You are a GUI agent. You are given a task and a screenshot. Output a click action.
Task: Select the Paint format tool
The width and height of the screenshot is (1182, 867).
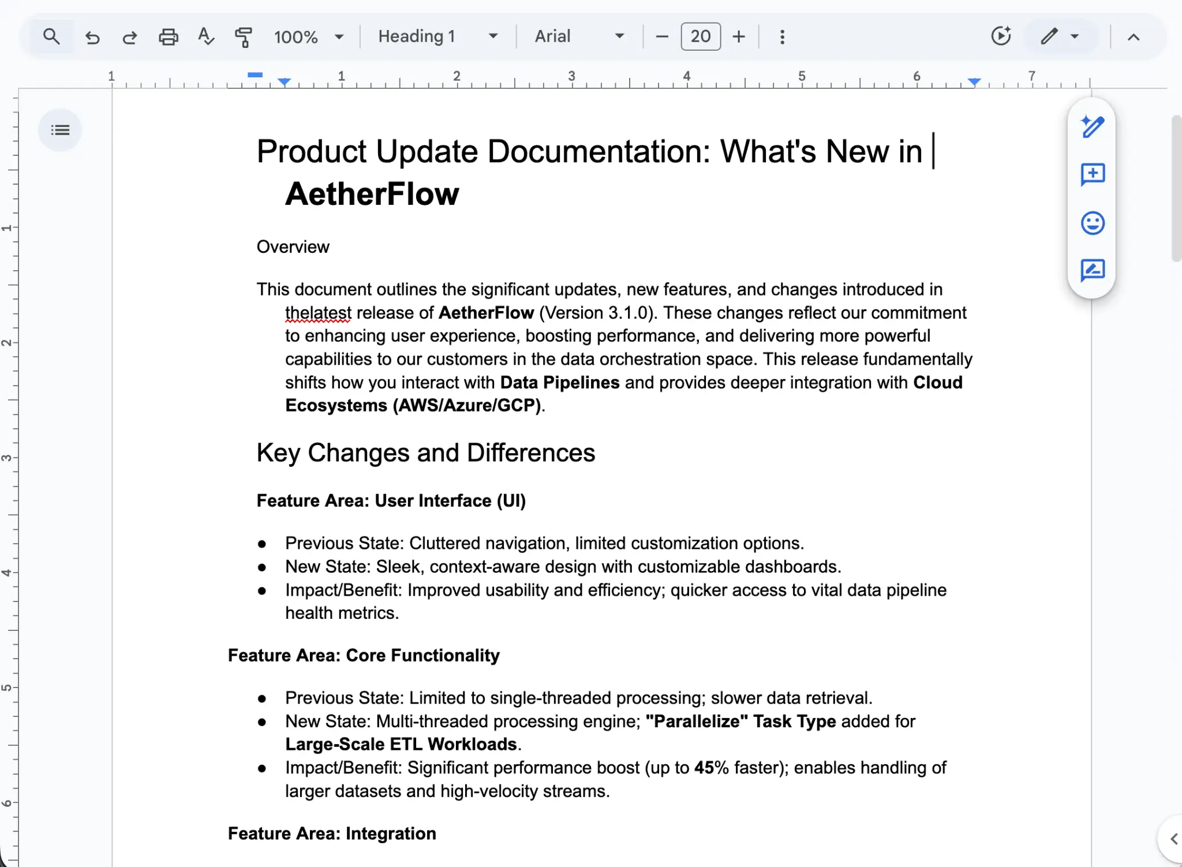tap(244, 36)
